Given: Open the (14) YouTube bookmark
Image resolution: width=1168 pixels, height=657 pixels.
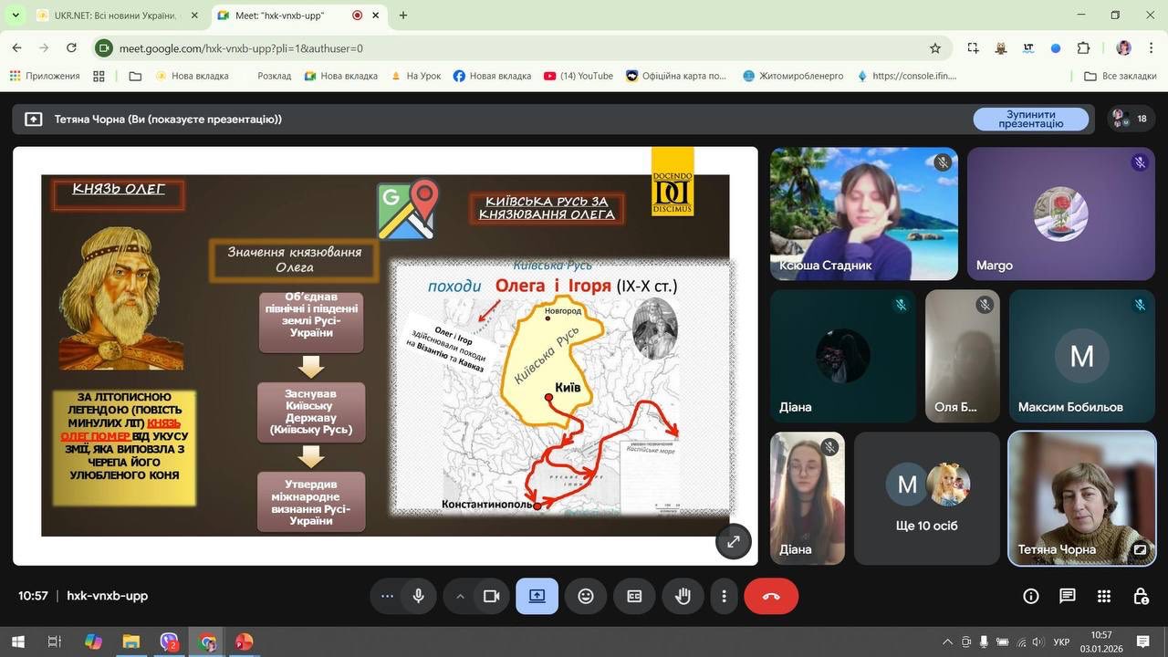Looking at the screenshot, I should pyautogui.click(x=579, y=76).
